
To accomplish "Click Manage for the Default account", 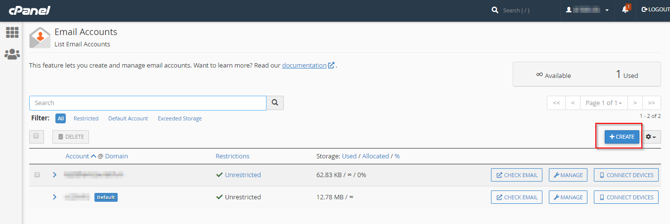I will pos(568,197).
